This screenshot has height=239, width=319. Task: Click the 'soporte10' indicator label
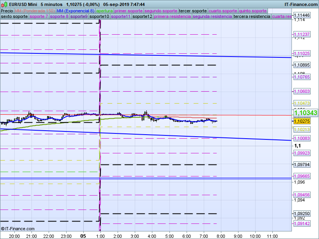pyautogui.click(x=99, y=17)
